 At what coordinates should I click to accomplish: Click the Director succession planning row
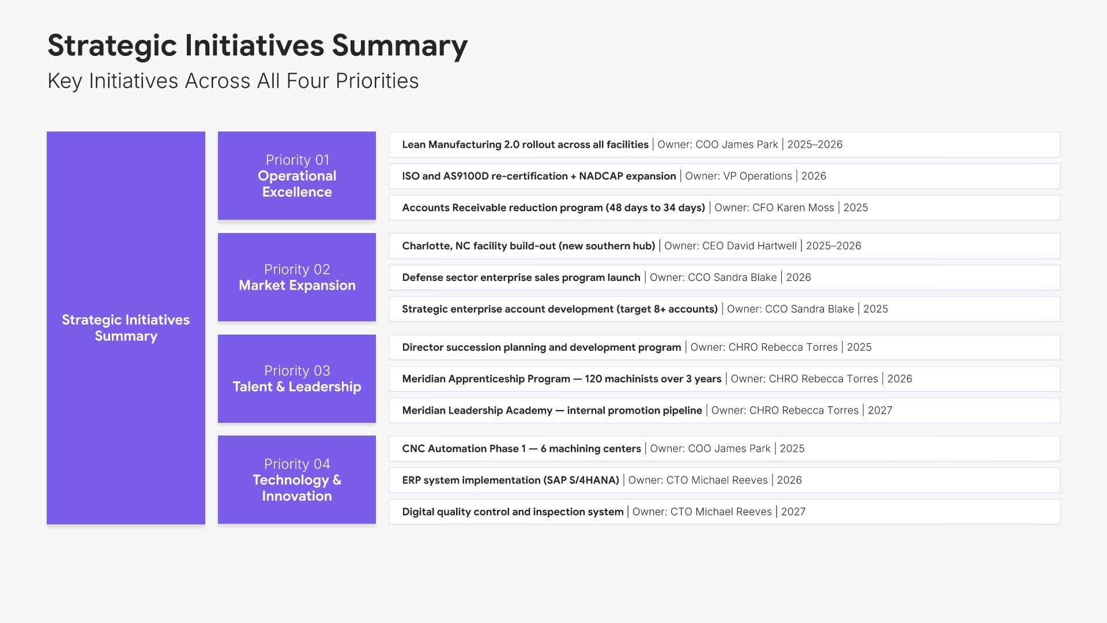(724, 347)
